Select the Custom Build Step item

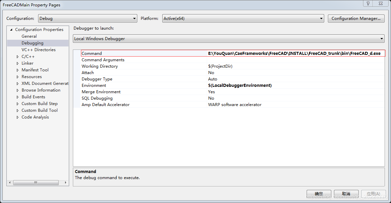point(40,103)
